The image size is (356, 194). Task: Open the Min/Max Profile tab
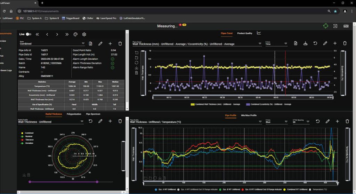249,115
